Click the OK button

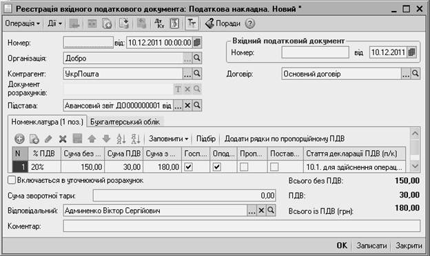click(342, 246)
